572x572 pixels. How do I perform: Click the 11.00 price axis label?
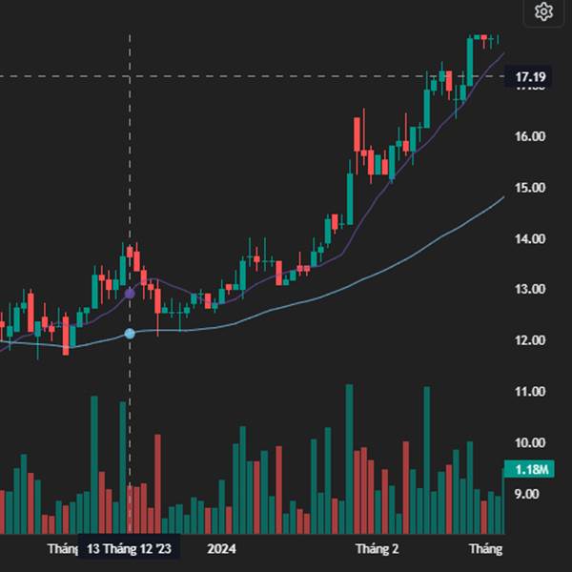(530, 392)
